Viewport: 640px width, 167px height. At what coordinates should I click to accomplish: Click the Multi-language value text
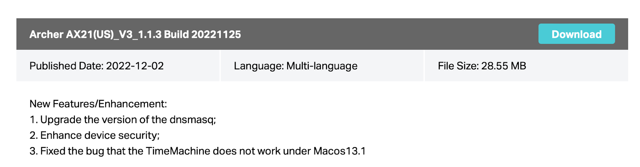(322, 66)
